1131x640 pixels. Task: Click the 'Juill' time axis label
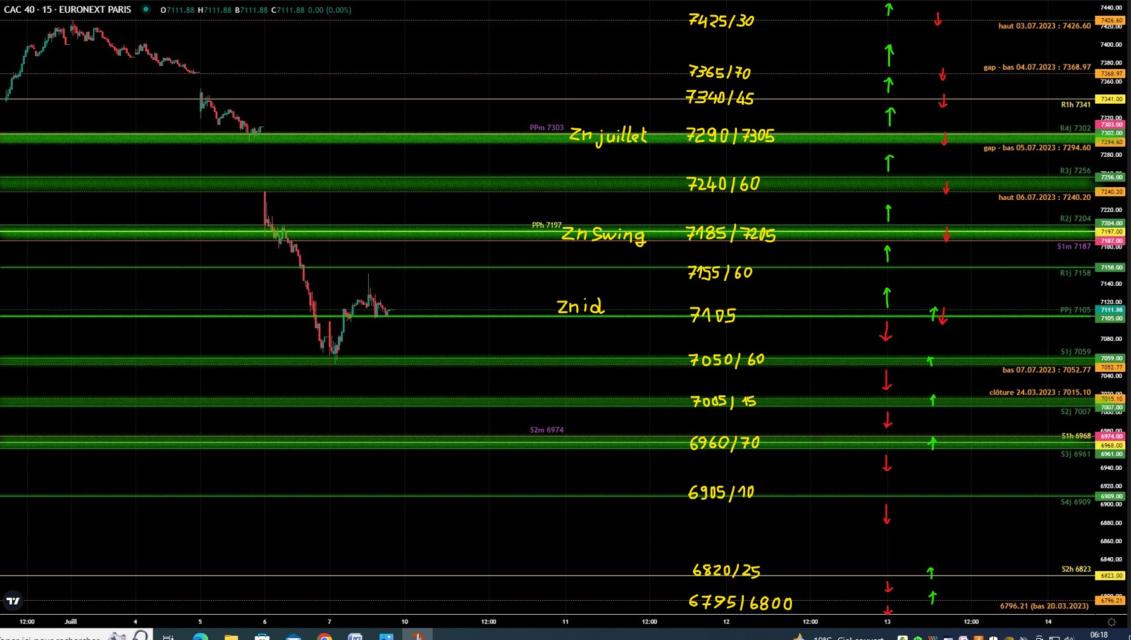click(x=71, y=622)
